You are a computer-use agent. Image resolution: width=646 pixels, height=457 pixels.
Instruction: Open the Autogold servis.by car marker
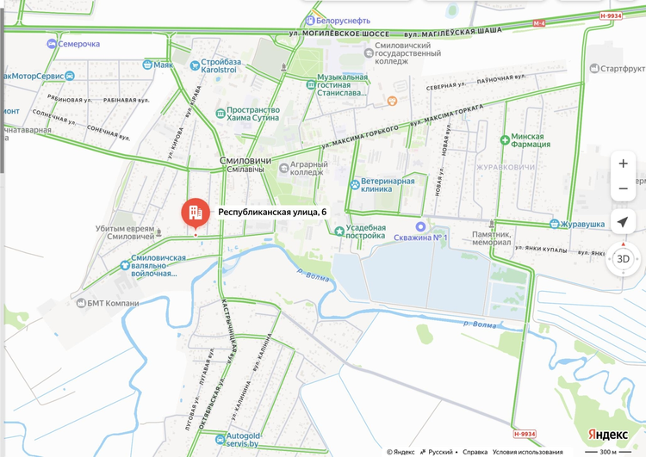point(221,440)
